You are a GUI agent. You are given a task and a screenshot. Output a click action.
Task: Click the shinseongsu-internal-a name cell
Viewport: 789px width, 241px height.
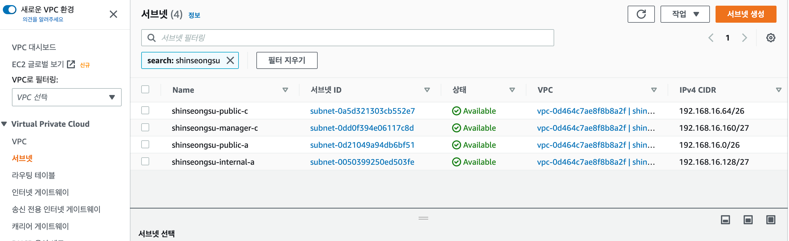coord(213,162)
